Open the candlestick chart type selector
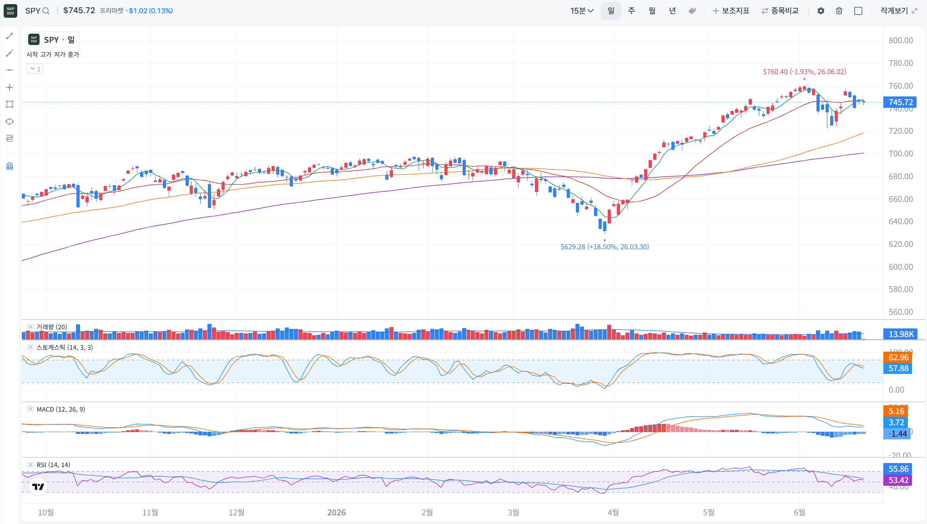This screenshot has width=927, height=524. coord(692,11)
